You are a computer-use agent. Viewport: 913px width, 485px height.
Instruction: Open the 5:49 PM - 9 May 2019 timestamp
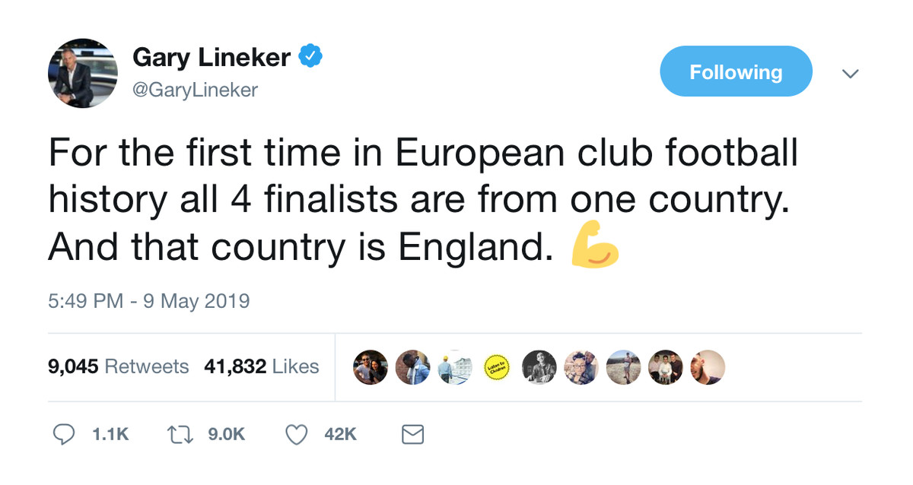click(x=148, y=301)
